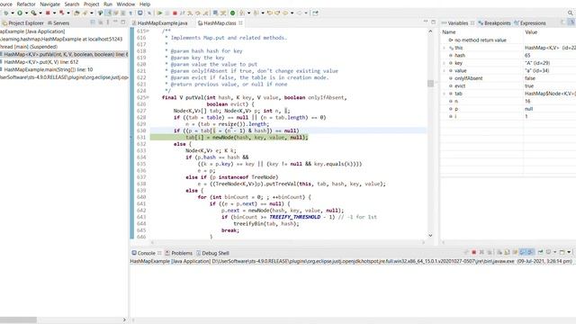Select the 'hash' variable row
The width and height of the screenshot is (576, 324).
508,55
